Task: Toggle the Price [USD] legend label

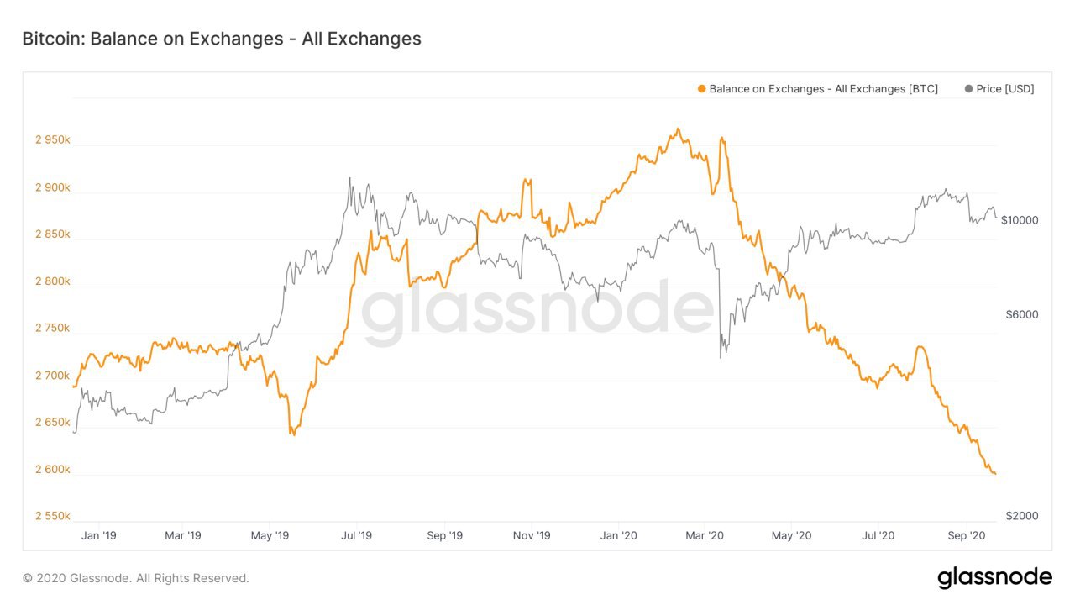Action: (x=1005, y=89)
